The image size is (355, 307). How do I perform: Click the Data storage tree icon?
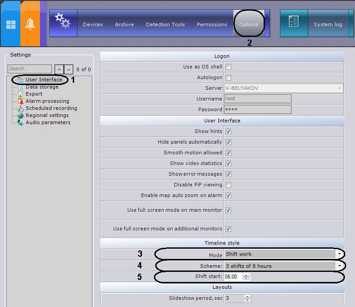click(x=20, y=87)
